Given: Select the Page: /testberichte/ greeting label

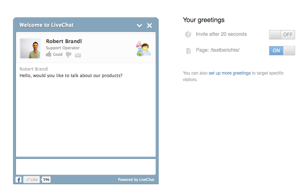Looking at the screenshot, I should [218, 50].
